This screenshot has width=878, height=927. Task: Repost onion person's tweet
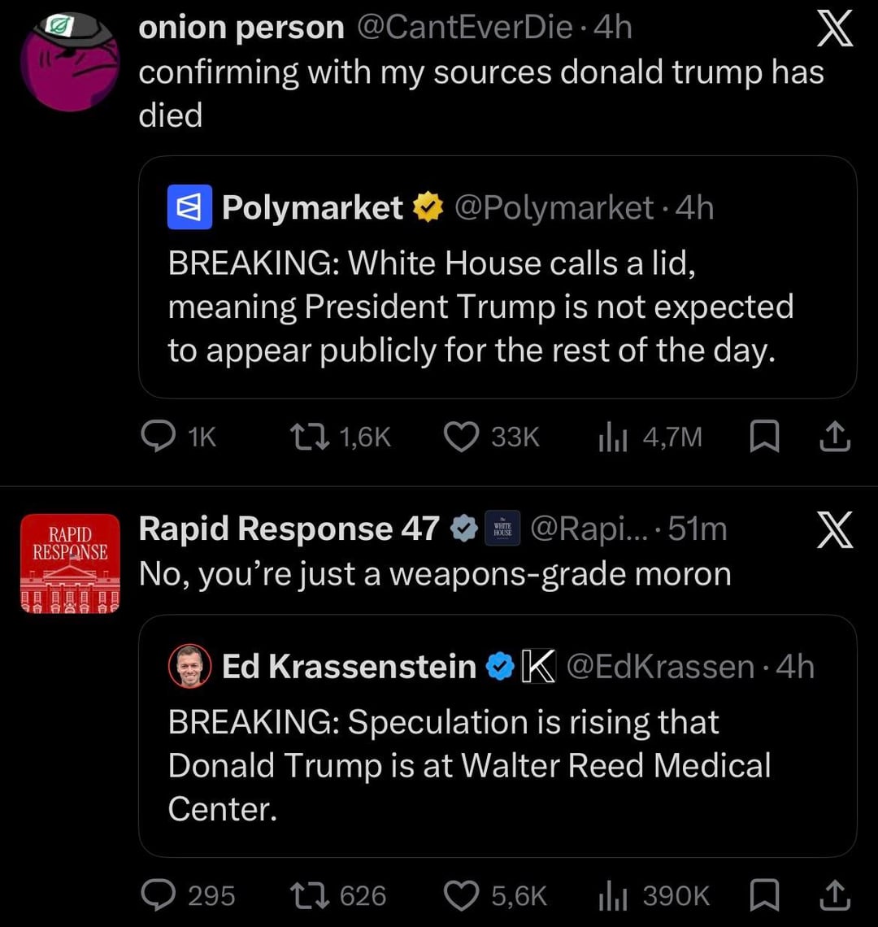coord(310,437)
